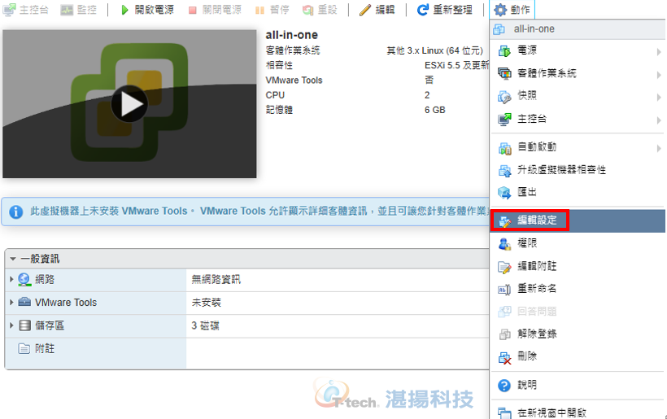Click the 3 磁碟 disks value

click(205, 325)
